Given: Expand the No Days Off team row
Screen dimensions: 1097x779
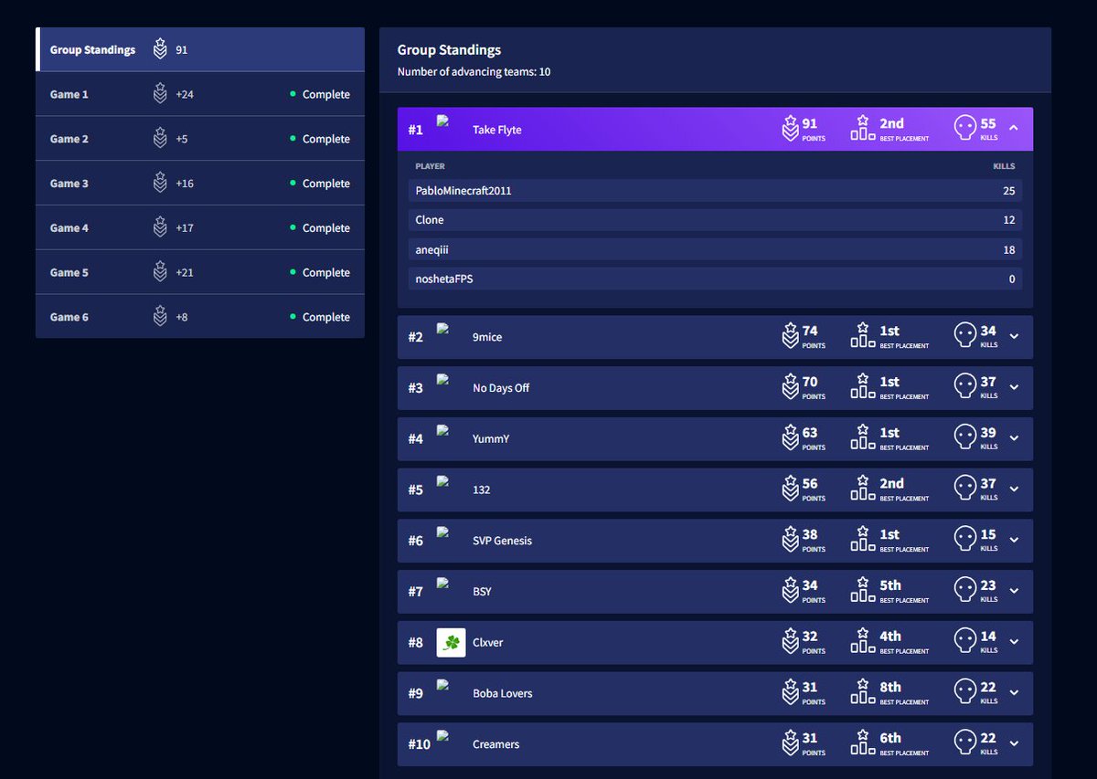Looking at the screenshot, I should pos(1013,388).
